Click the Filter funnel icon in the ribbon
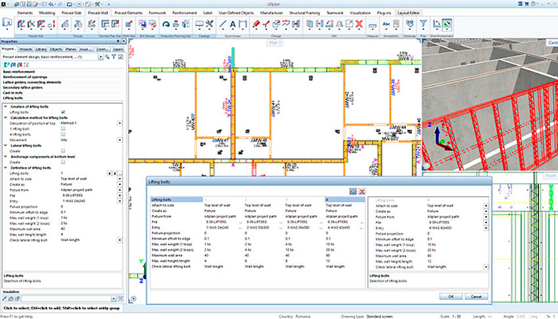 click(423, 24)
